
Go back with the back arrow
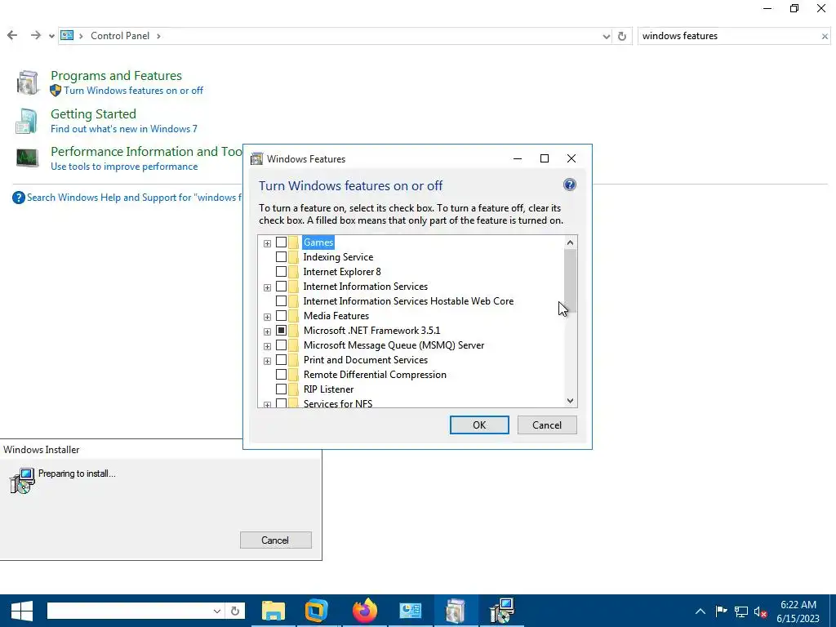[x=12, y=35]
